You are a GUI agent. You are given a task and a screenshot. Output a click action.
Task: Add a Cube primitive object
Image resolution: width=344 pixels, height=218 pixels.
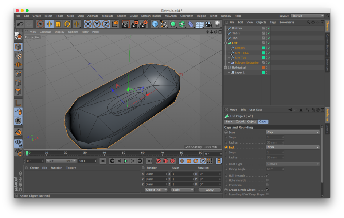155,24
